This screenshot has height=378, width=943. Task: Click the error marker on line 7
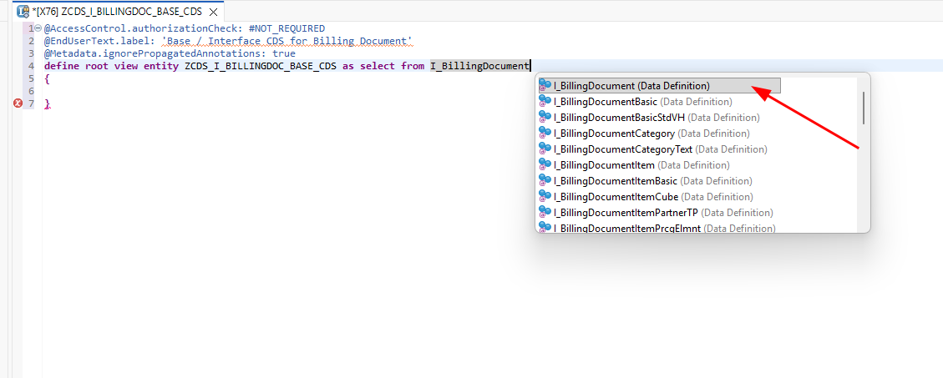coord(18,103)
